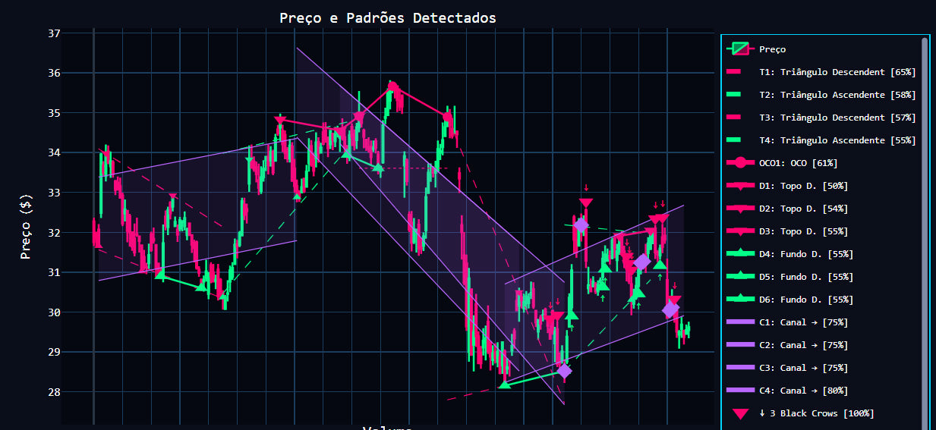Click the legend vertical scrollbar
Screen dimensions: 936x430
[x=924, y=228]
